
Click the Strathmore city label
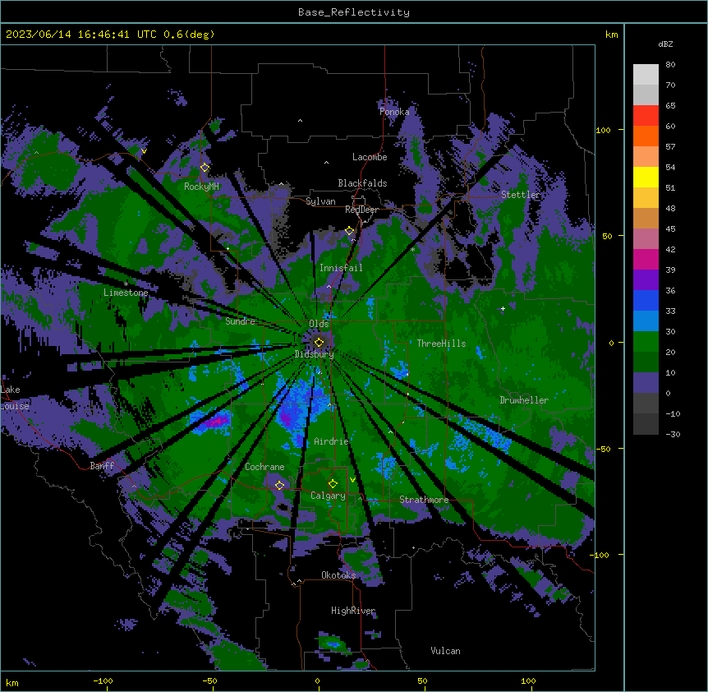click(424, 500)
